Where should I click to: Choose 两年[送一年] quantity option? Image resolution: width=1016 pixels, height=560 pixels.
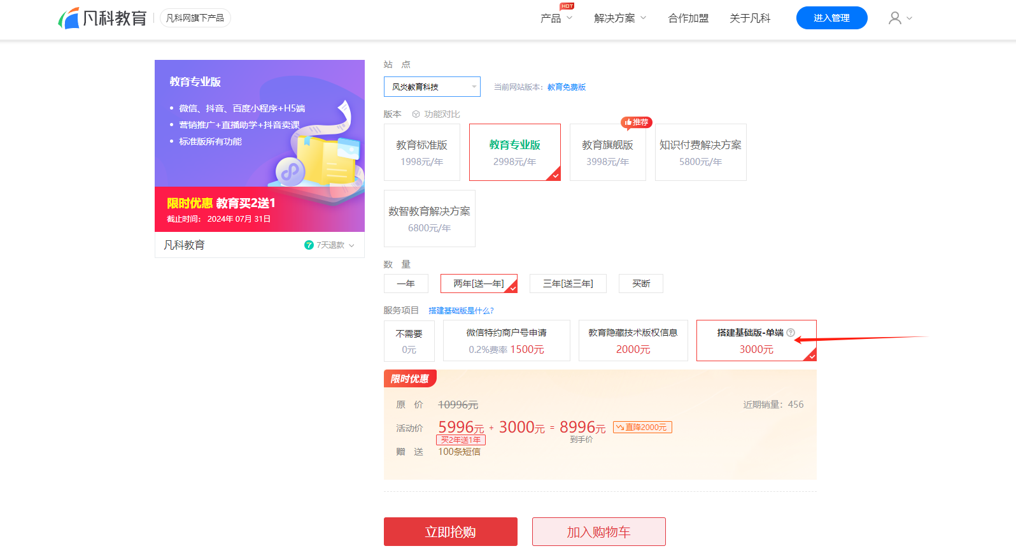tap(479, 284)
